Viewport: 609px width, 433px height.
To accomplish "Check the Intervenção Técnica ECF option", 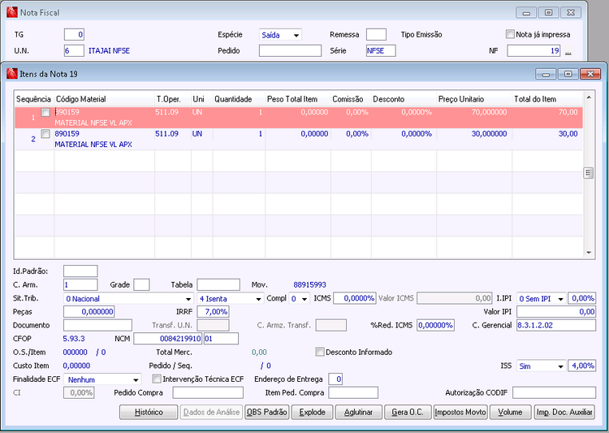I will tap(157, 379).
